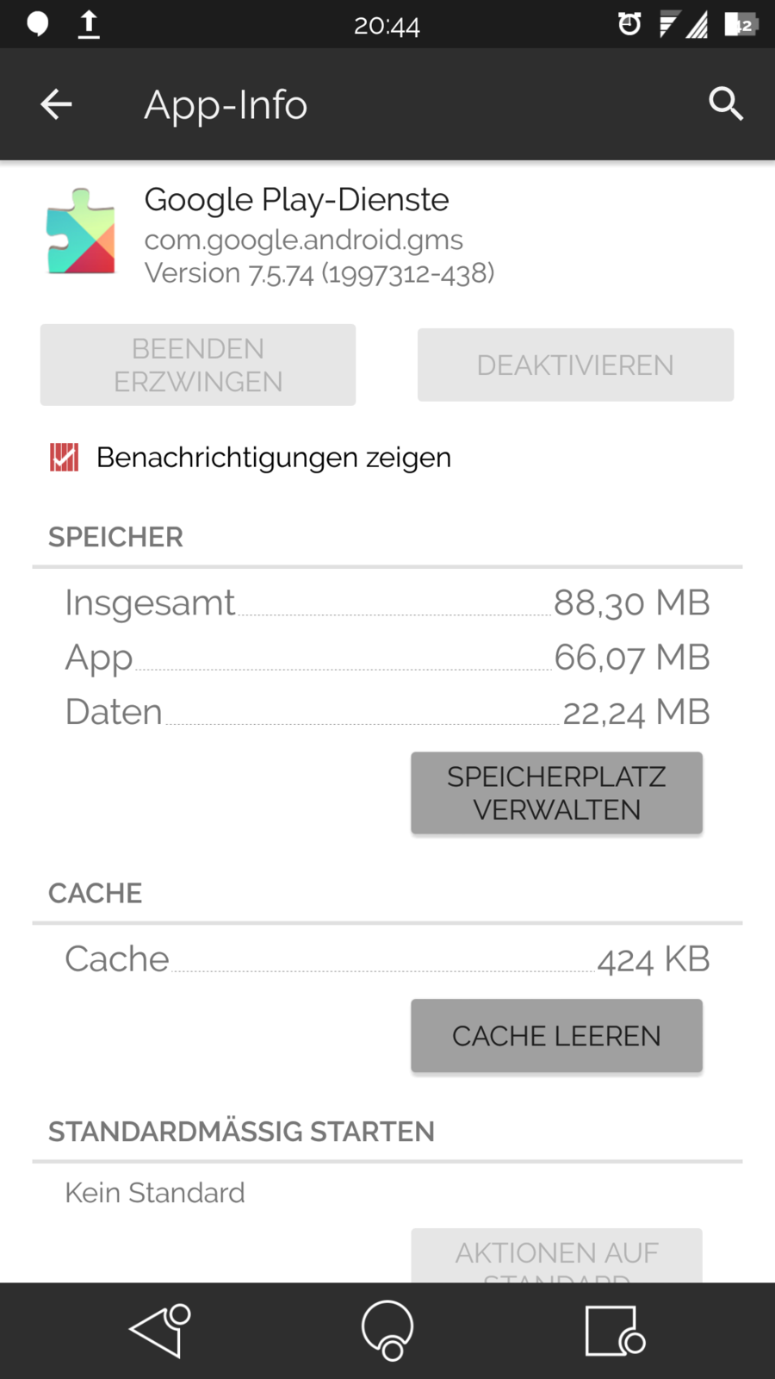Tap the upload arrow notification icon
The width and height of the screenshot is (775, 1379).
pyautogui.click(x=89, y=24)
